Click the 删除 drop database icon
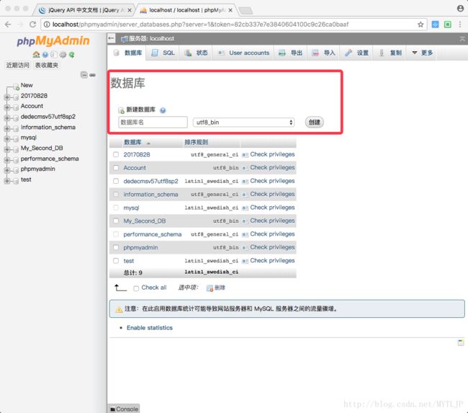468x413 pixels. point(210,288)
